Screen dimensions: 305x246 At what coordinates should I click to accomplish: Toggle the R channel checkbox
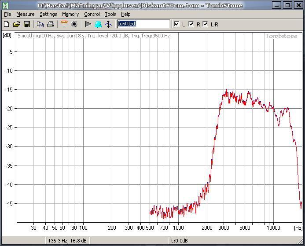(191, 24)
